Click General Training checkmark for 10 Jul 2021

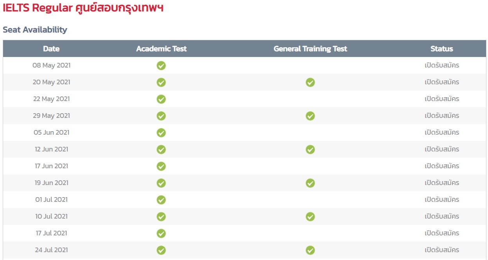click(x=310, y=217)
